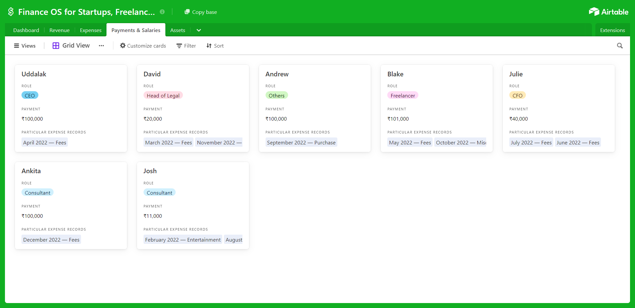Viewport: 635px width, 308px height.
Task: Click the Airtable logo
Action: (x=609, y=12)
